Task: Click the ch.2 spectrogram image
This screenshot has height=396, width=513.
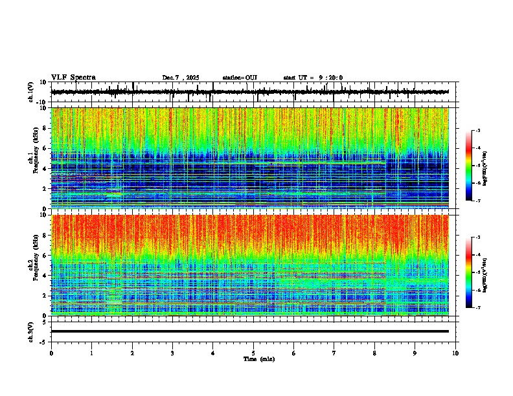Action: point(250,265)
